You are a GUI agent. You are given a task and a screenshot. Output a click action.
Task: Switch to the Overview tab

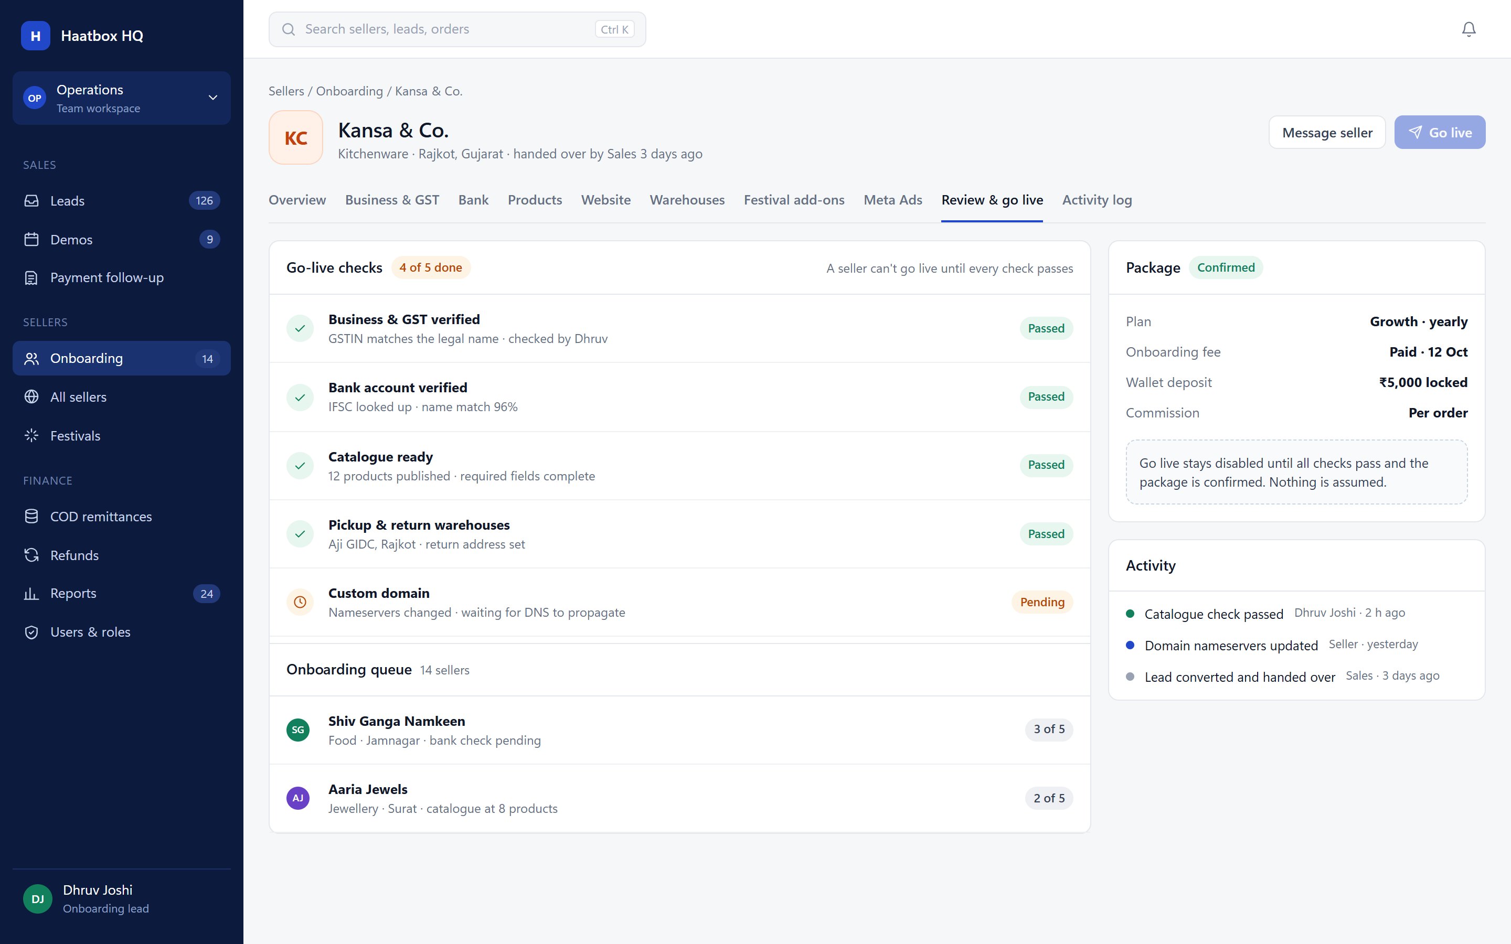click(x=297, y=200)
